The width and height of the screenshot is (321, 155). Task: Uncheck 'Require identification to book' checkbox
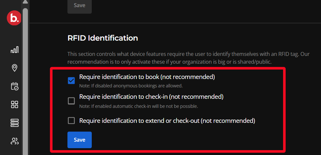(71, 81)
